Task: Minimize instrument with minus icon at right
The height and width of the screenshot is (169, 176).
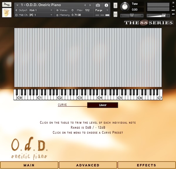Action: tap(173, 7)
